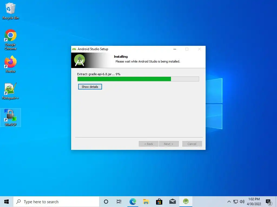This screenshot has width=277, height=207.
Task: Open network status tray icon
Action: click(x=236, y=202)
